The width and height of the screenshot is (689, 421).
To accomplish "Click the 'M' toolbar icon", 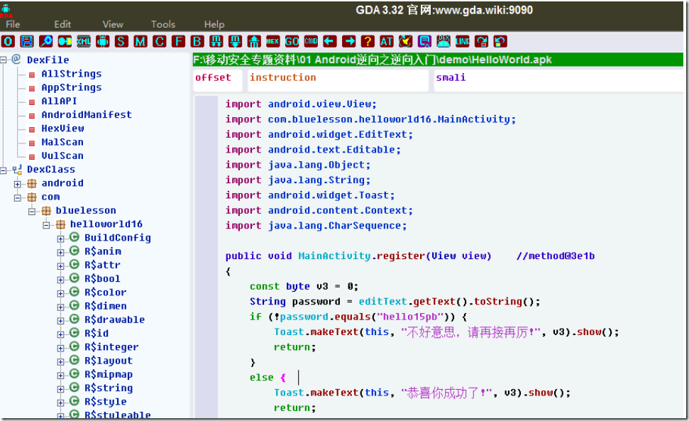I will click(x=140, y=41).
